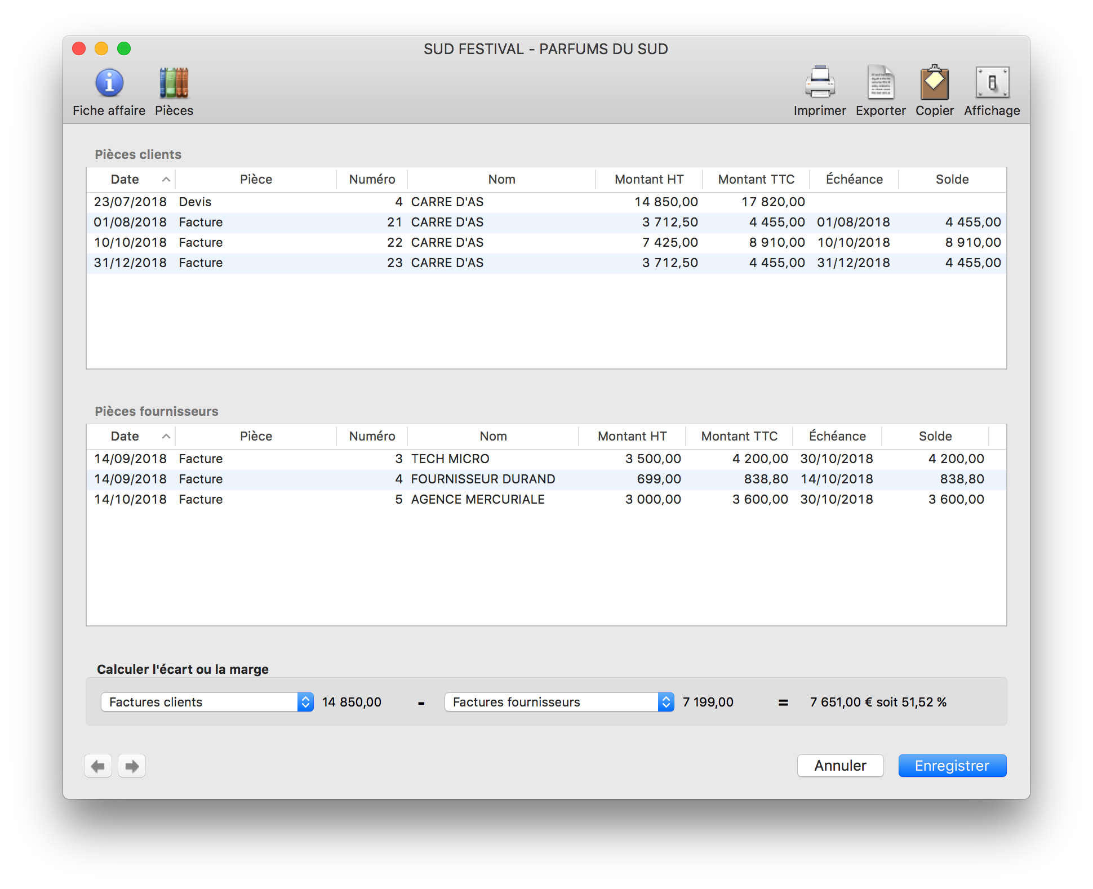
Task: Open the Pièces books icon
Action: 174,83
